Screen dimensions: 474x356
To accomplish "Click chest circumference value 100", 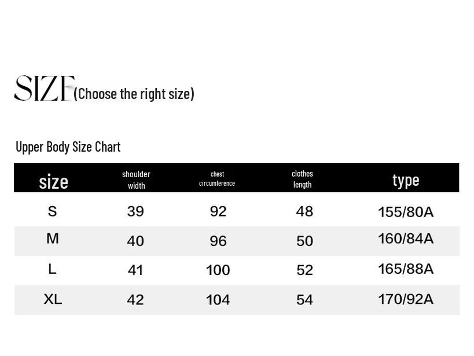I will pos(218,270).
